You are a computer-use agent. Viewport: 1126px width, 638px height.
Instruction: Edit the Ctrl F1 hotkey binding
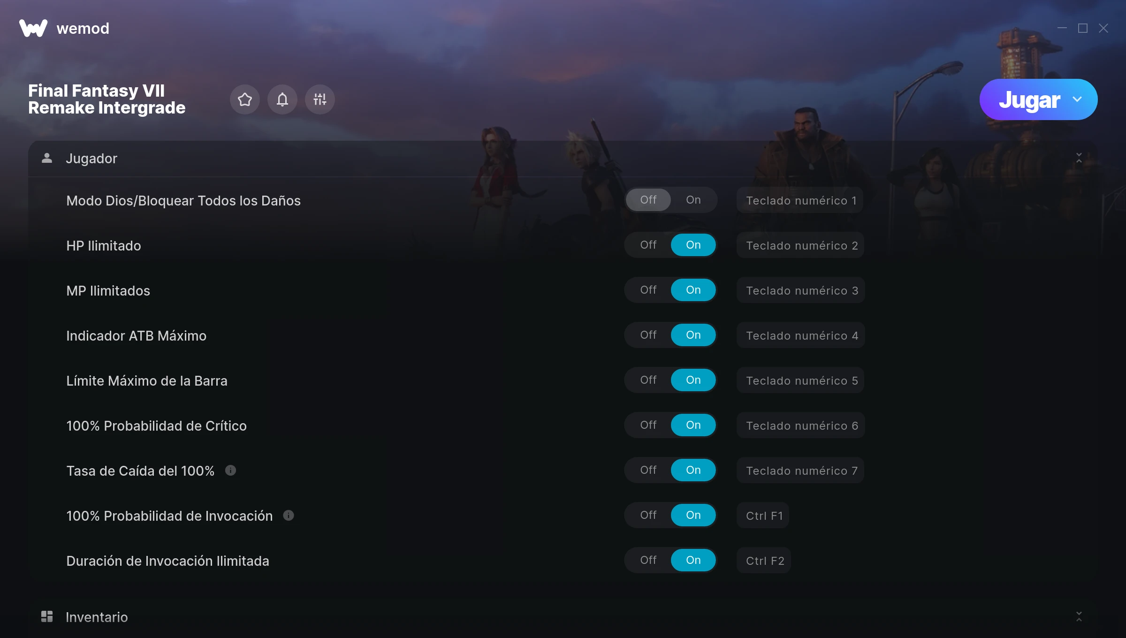pos(763,516)
